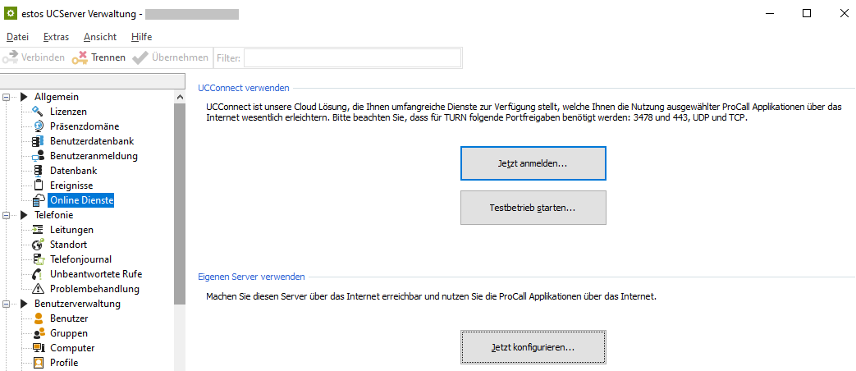Open the Ansicht menu
Image resolution: width=856 pixels, height=371 pixels.
pos(100,37)
